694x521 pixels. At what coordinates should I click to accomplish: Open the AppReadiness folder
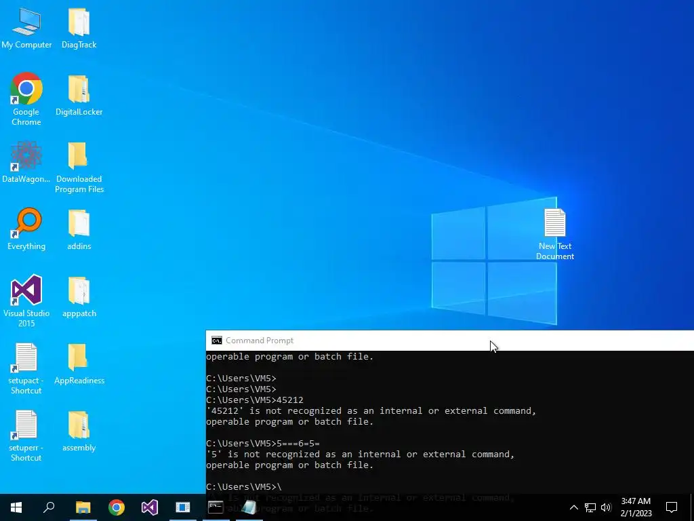(79, 364)
